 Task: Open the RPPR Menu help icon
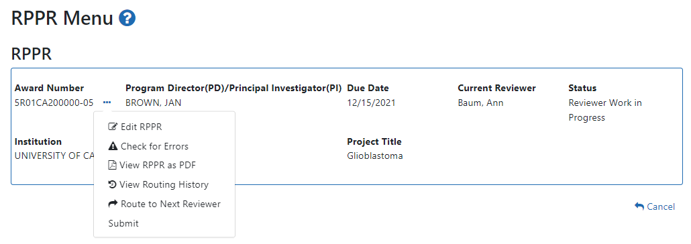(127, 19)
